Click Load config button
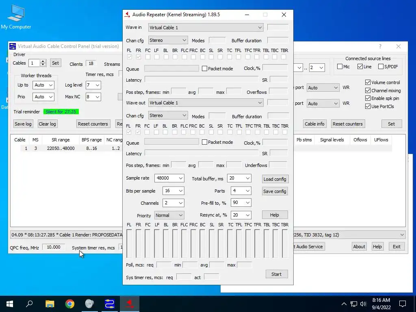The image size is (416, 312). (275, 179)
